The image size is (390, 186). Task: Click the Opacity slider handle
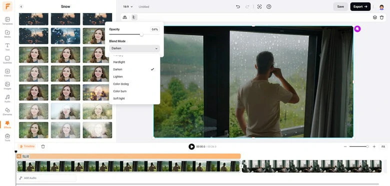141,34
